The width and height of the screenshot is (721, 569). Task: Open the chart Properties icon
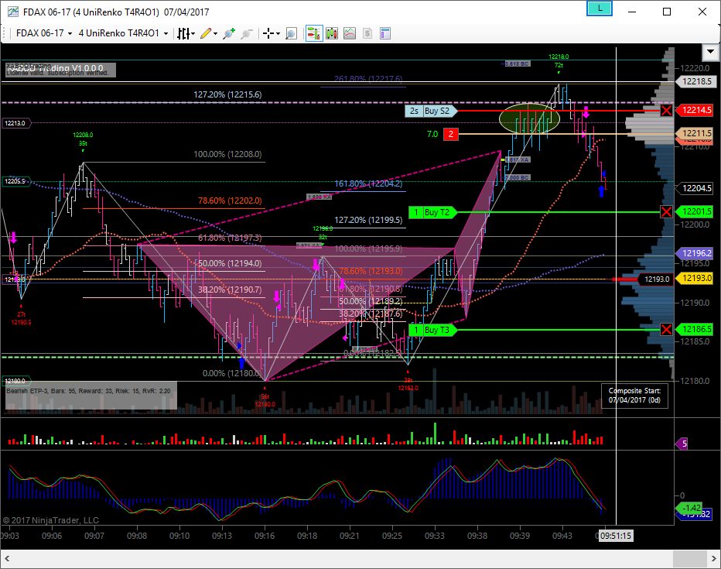(385, 33)
